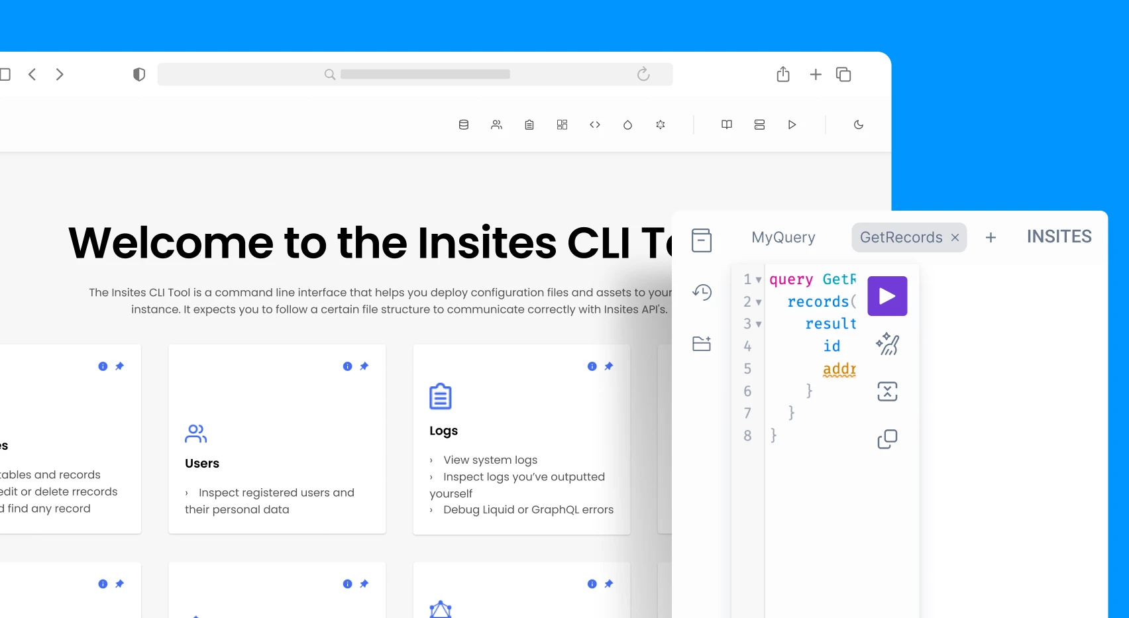Collapse the records block at line 2
The width and height of the screenshot is (1129, 618).
(759, 303)
